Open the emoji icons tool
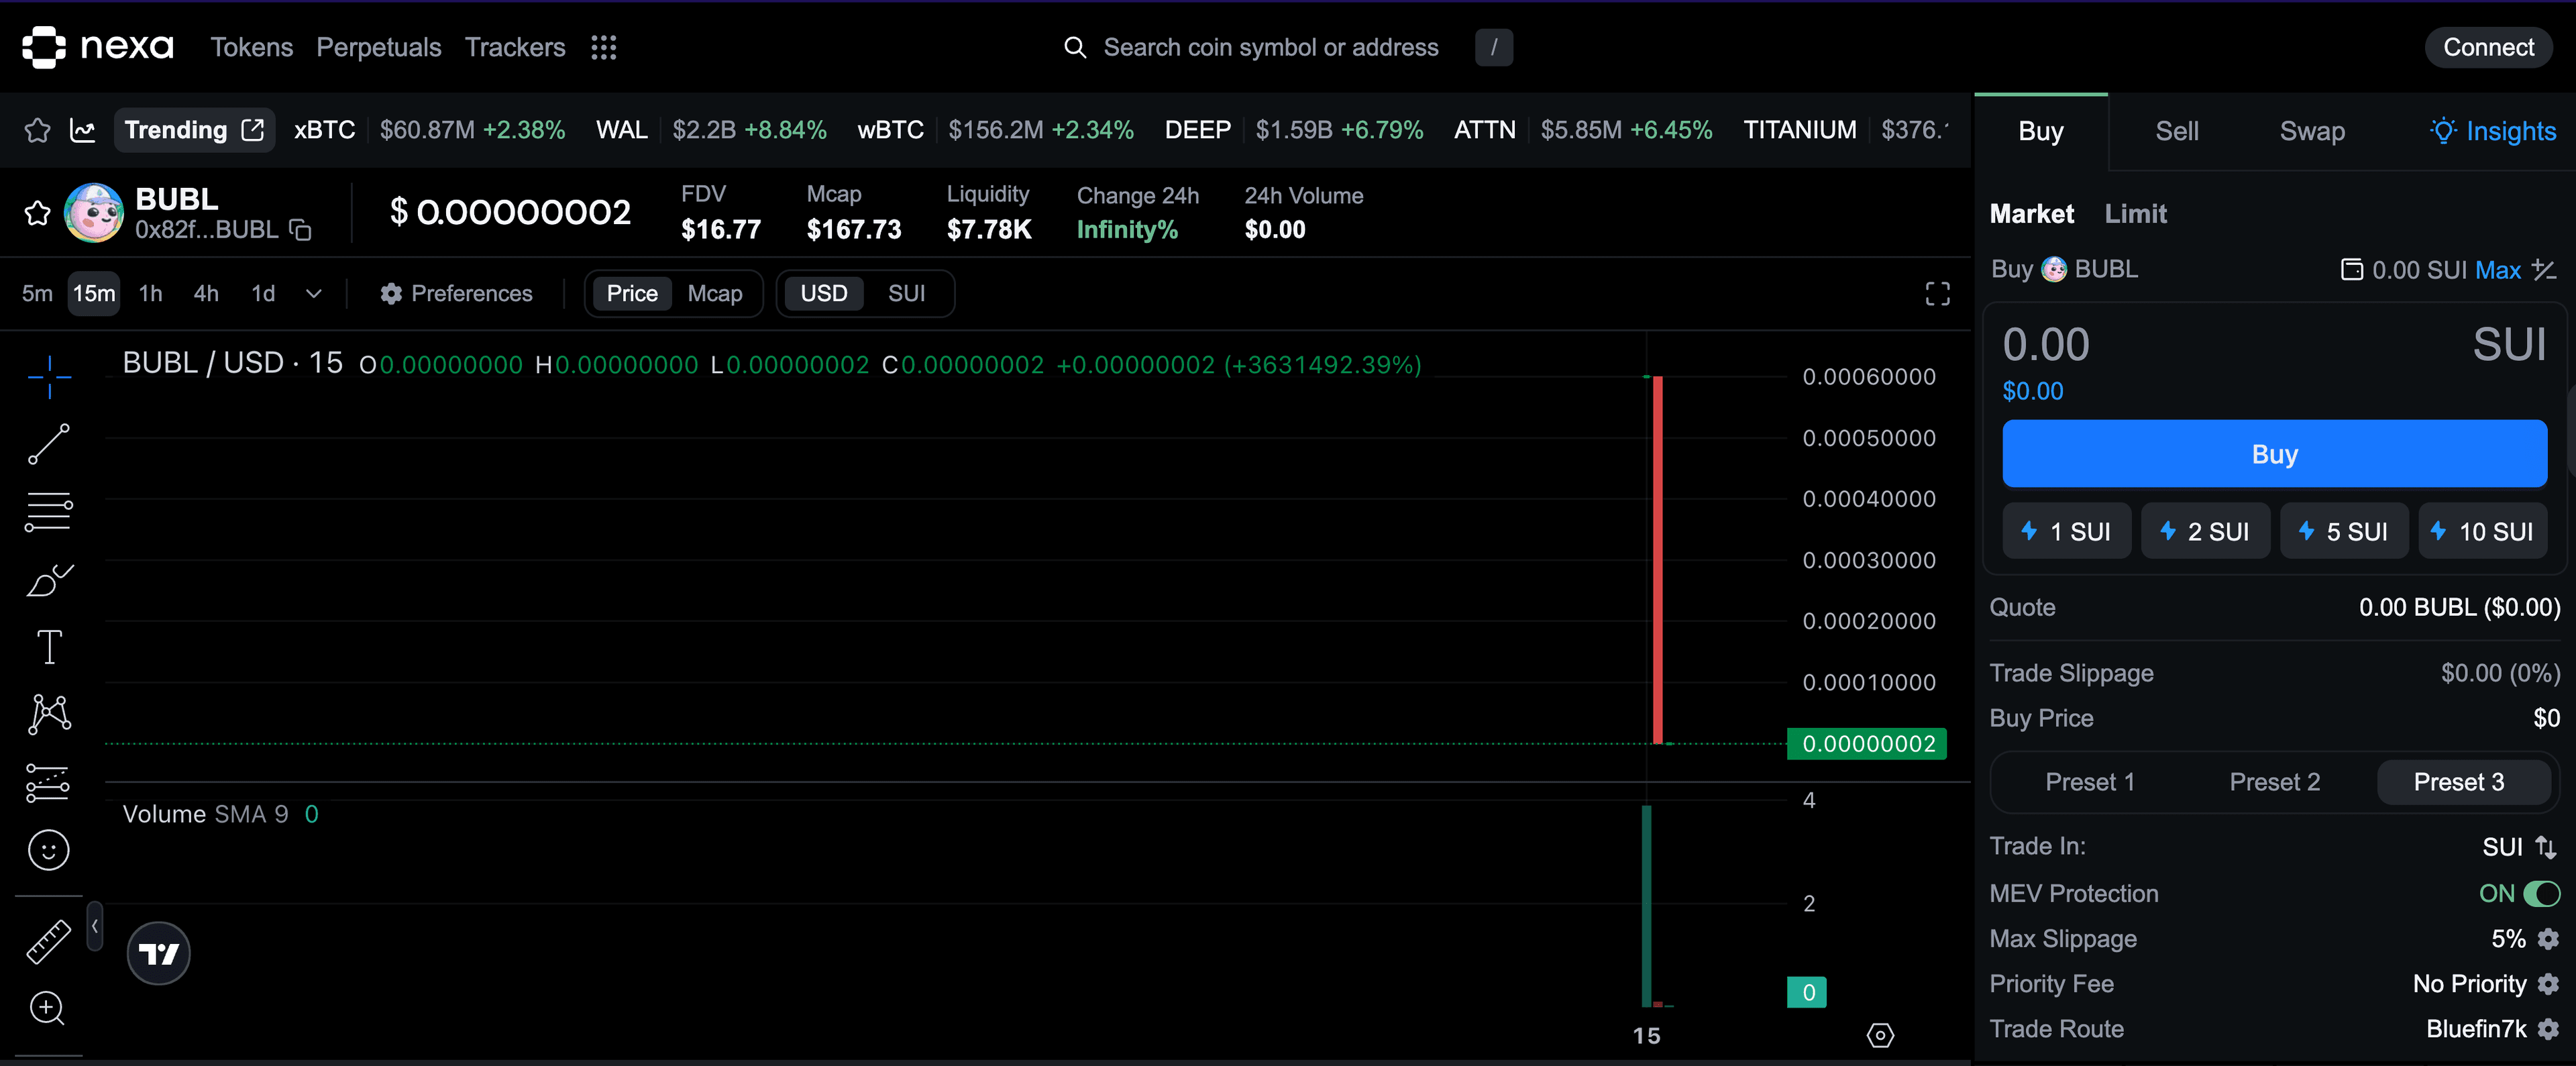Screen dimensions: 2576x1066 tap(48, 850)
